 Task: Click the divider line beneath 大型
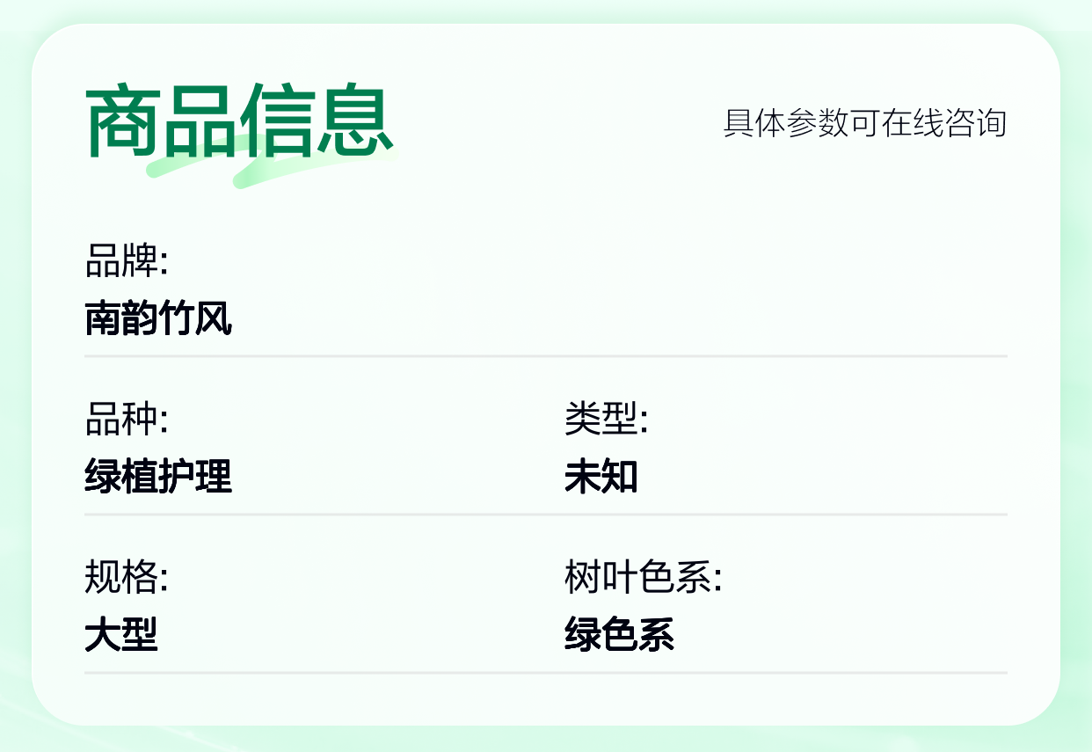(546, 673)
